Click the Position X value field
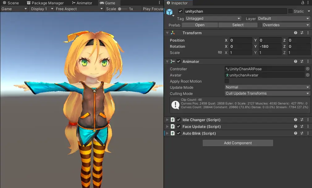 click(x=241, y=40)
